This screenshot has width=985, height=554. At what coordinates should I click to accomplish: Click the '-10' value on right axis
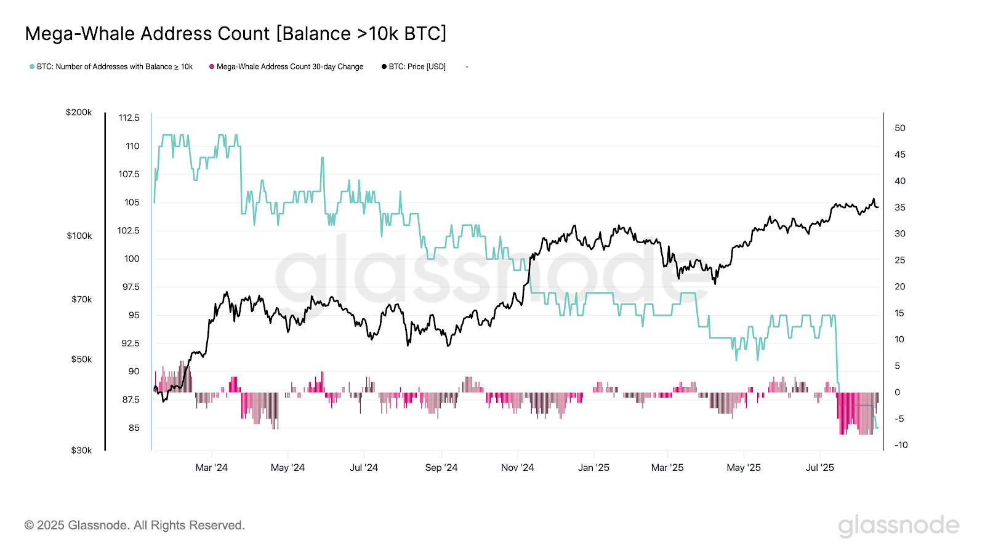click(x=901, y=445)
